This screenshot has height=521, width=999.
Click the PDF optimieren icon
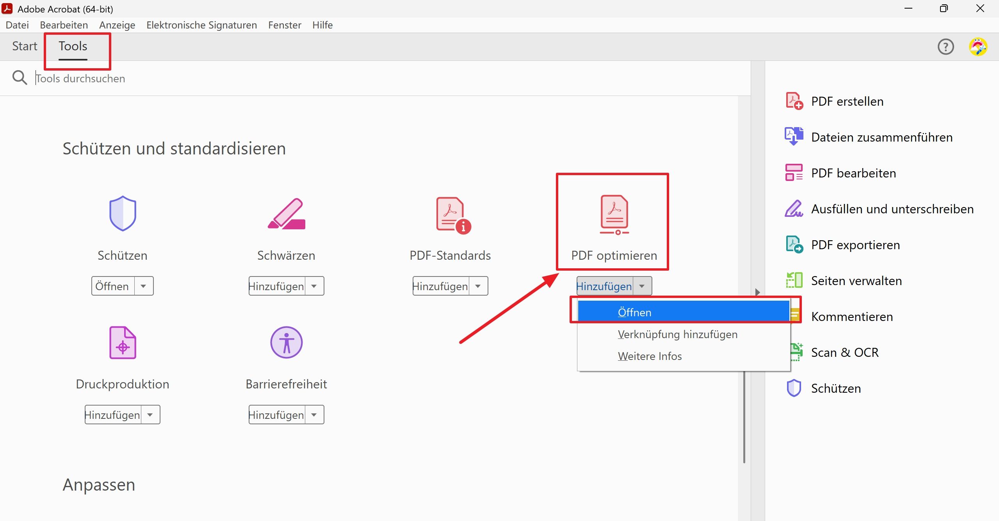tap(614, 215)
